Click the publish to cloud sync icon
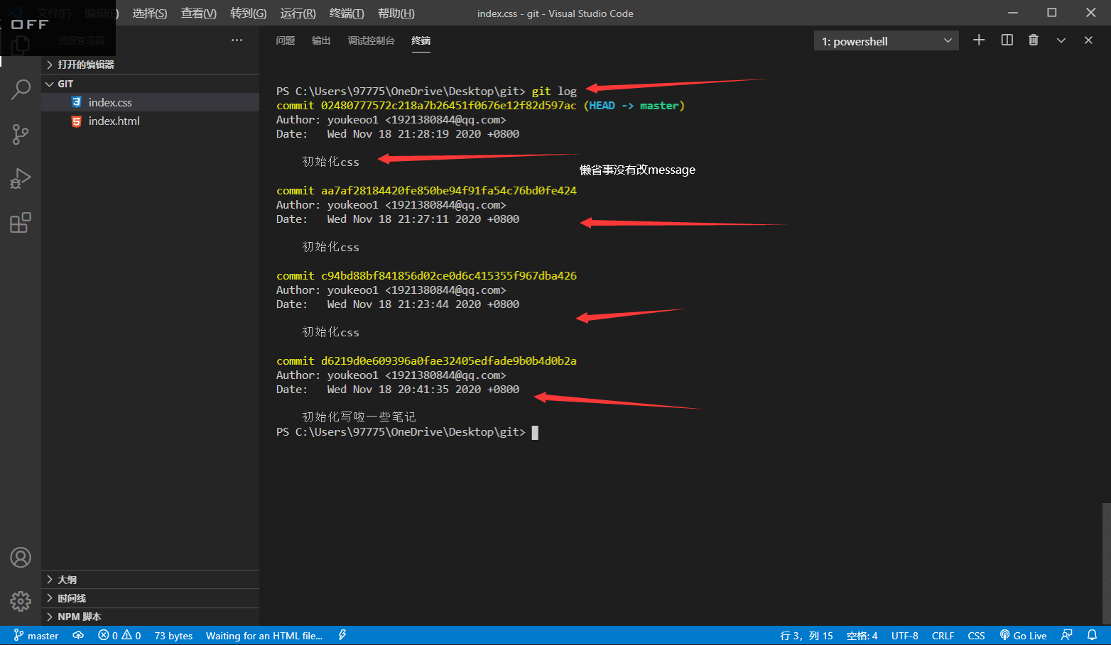The image size is (1111, 645). 78,636
